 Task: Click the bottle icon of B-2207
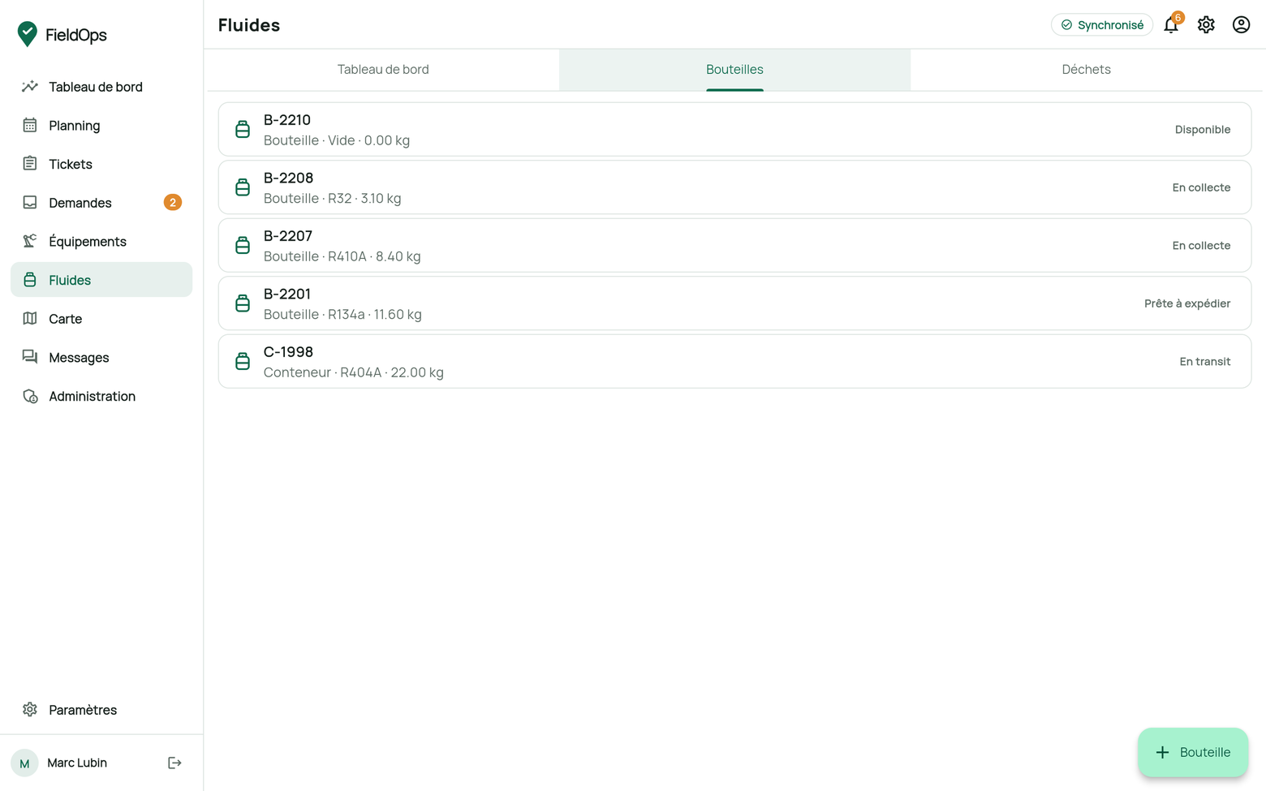(x=243, y=246)
